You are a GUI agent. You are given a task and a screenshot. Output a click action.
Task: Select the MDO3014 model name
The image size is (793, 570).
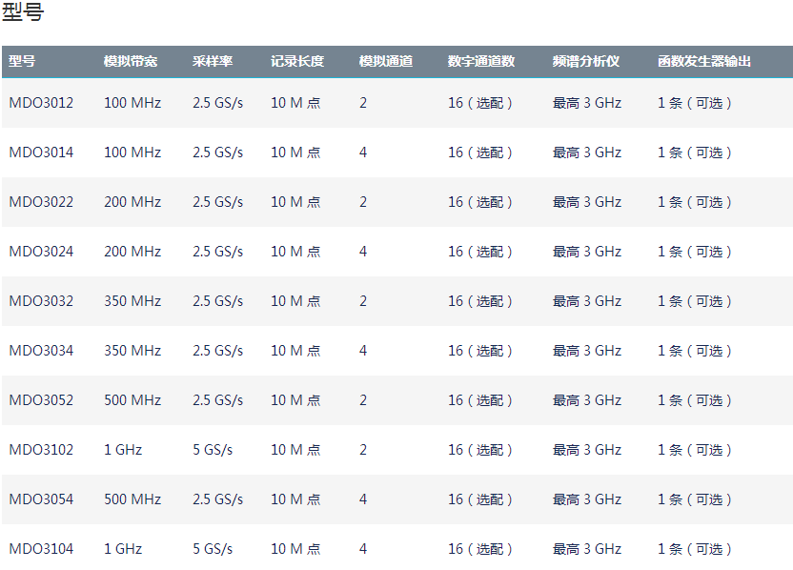[41, 153]
